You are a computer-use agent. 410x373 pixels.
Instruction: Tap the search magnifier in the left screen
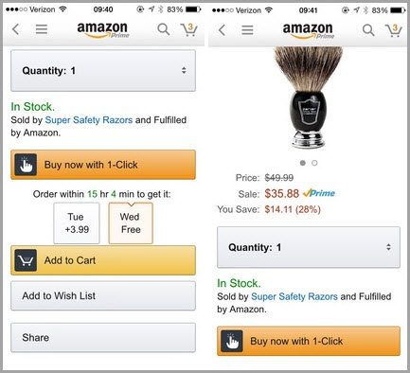pyautogui.click(x=164, y=29)
